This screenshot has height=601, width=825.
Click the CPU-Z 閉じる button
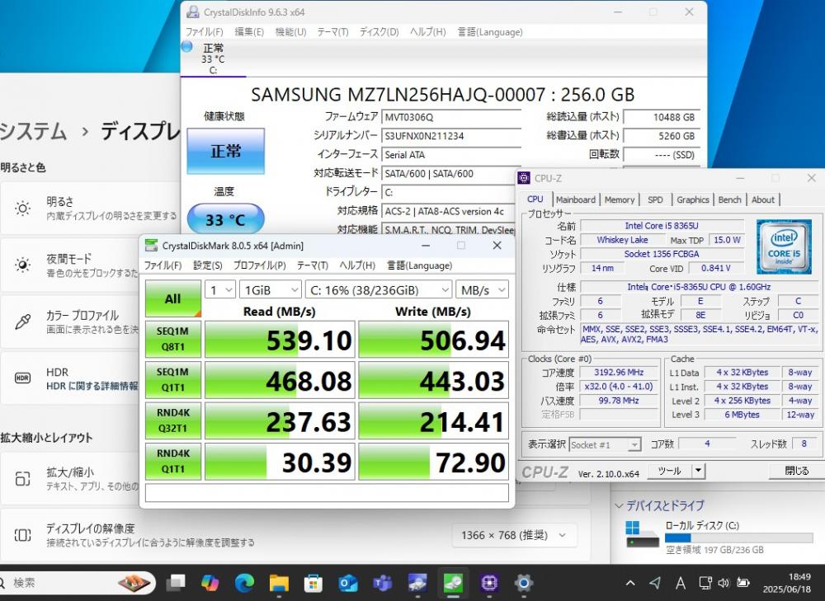pyautogui.click(x=796, y=471)
